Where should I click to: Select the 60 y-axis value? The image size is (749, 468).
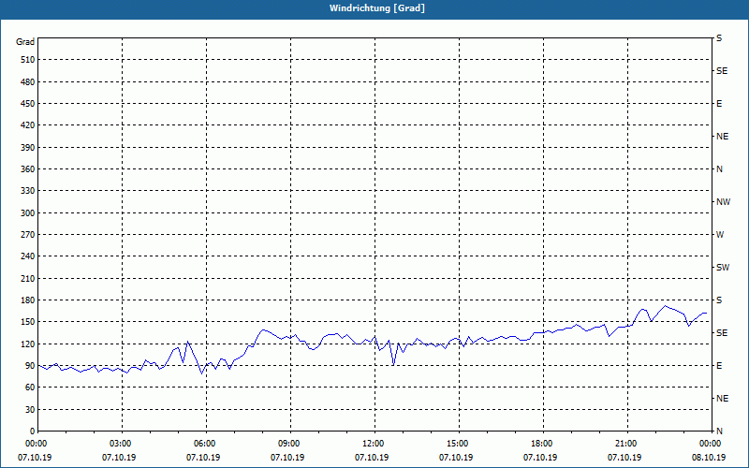(30, 388)
